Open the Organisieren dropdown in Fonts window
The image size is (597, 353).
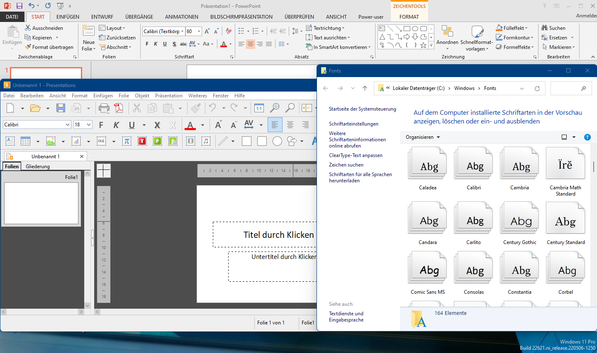[x=423, y=137]
